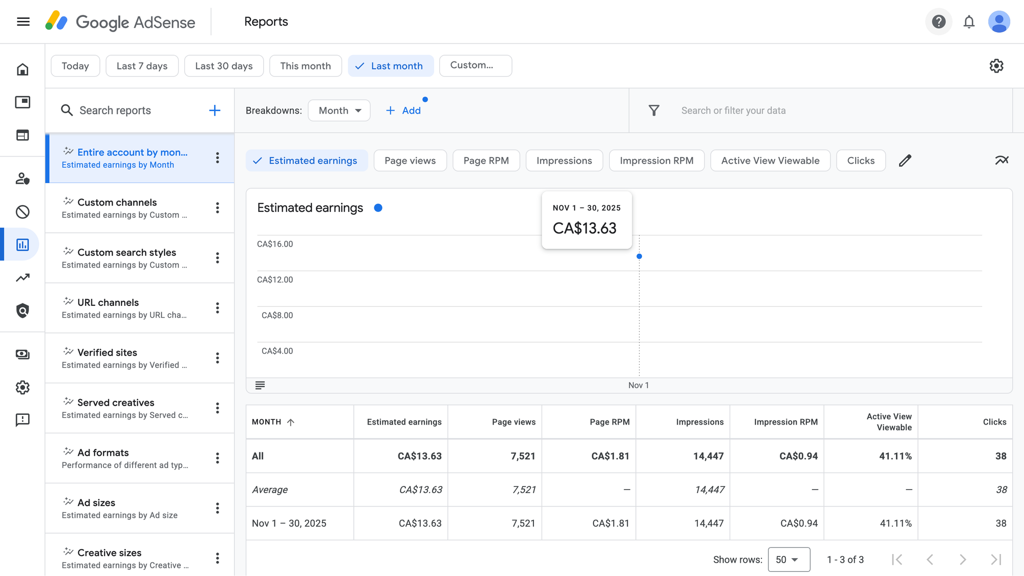Click the Help question mark icon

pos(938,21)
